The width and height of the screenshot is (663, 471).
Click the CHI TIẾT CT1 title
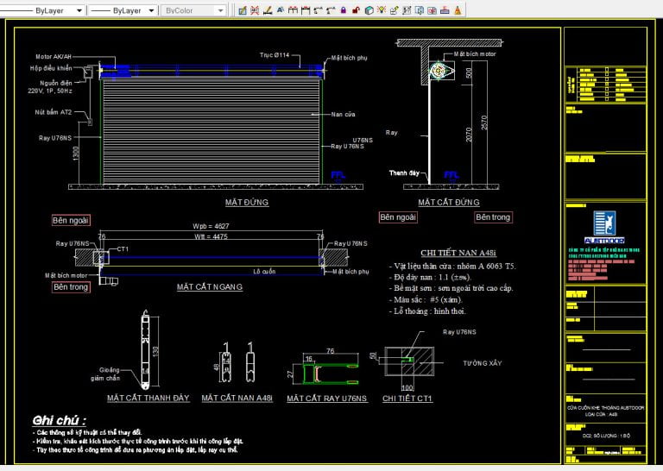(407, 399)
